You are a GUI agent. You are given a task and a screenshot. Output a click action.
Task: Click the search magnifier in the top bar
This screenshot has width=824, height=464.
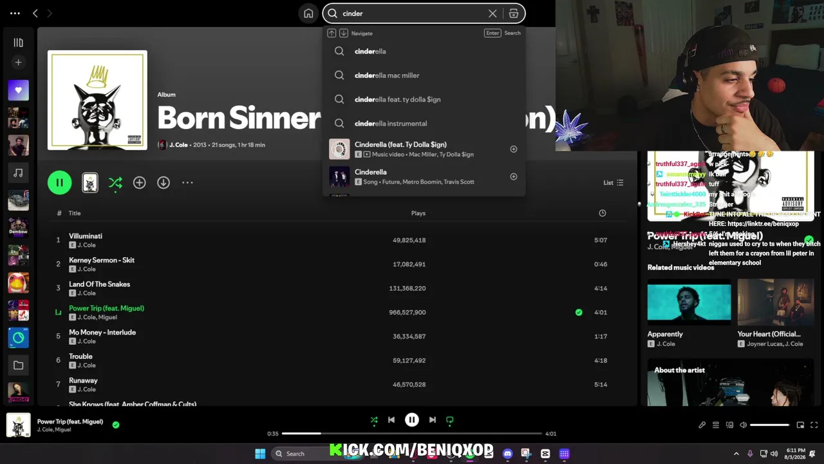(x=333, y=14)
